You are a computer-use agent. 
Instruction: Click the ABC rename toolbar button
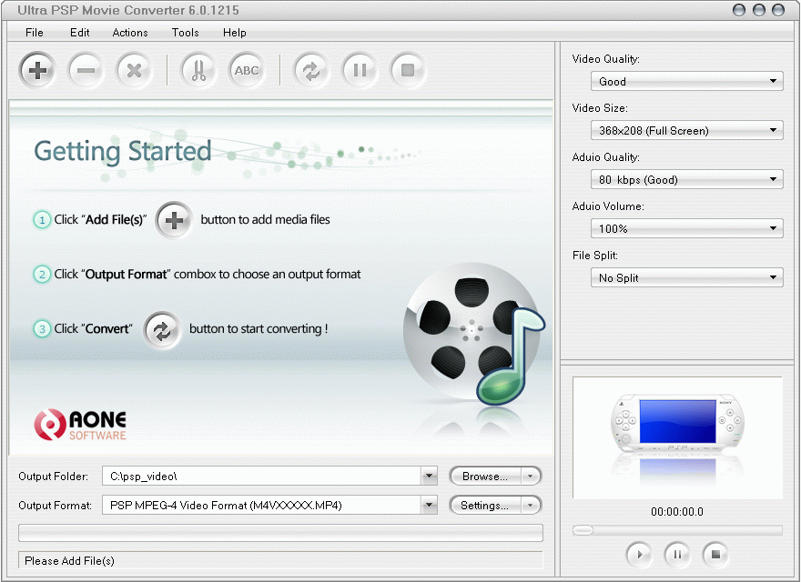pos(247,70)
